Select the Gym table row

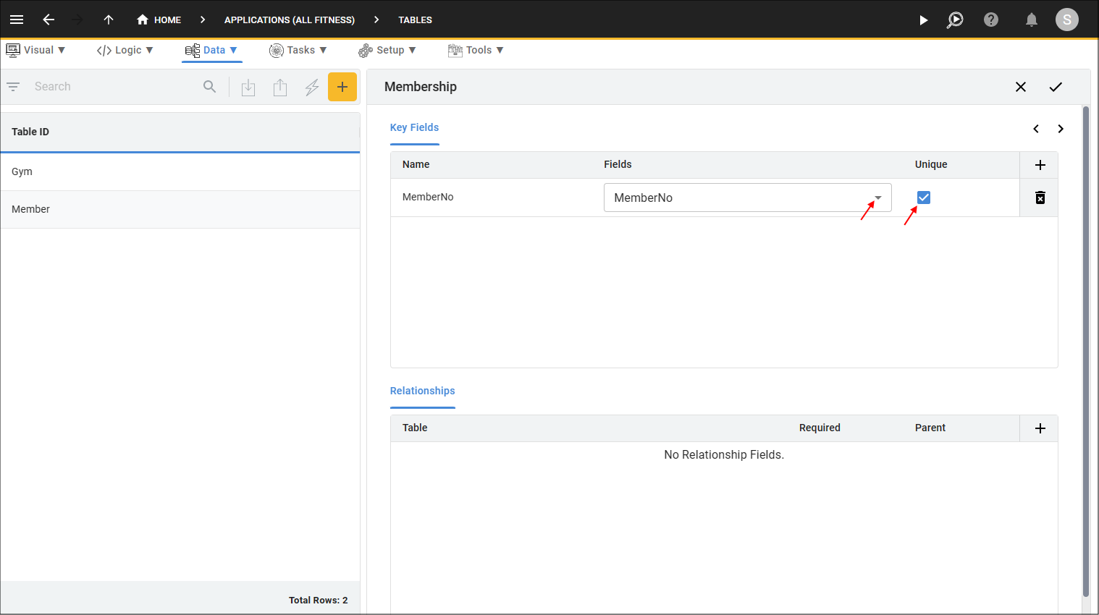click(180, 171)
